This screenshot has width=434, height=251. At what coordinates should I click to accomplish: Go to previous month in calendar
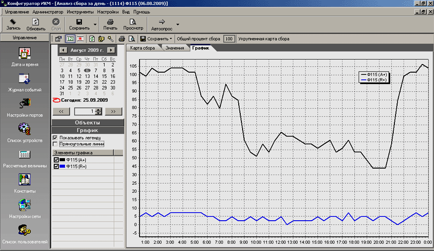coord(63,50)
